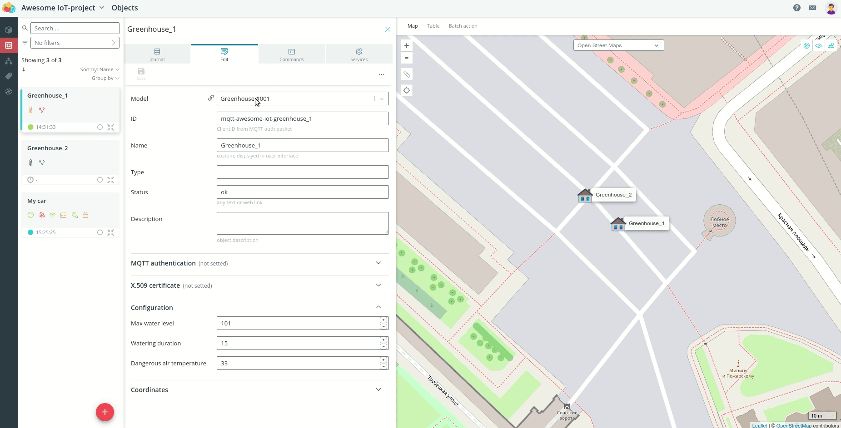Click the lock icon on My car card
Viewport: 841px width, 428px height.
point(85,215)
